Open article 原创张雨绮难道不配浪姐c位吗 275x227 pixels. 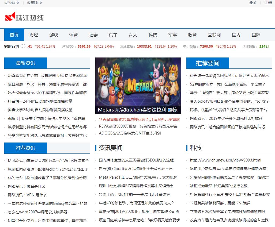(48, 169)
